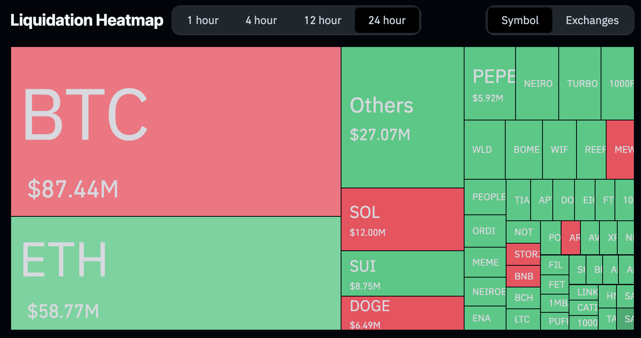Select the 24 hour timeframe

click(x=387, y=20)
